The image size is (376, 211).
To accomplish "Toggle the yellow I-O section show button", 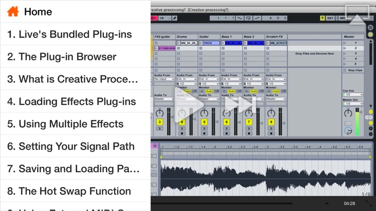I will 370,111.
